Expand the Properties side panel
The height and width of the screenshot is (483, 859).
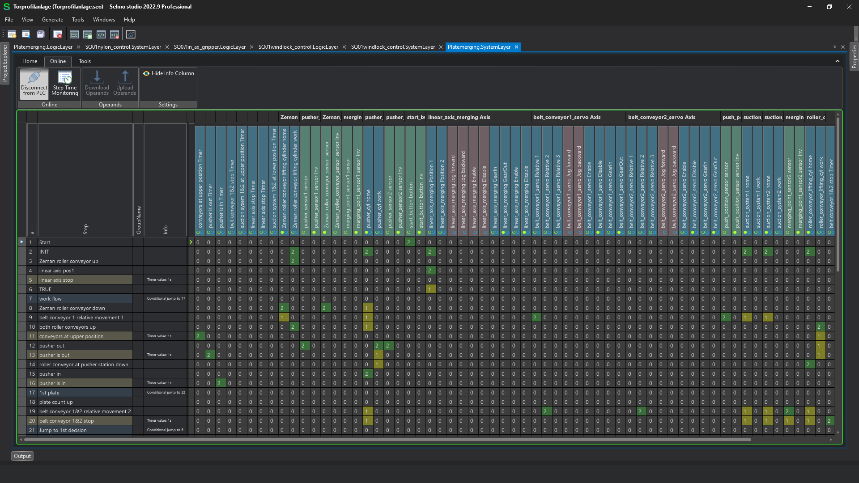click(x=854, y=57)
